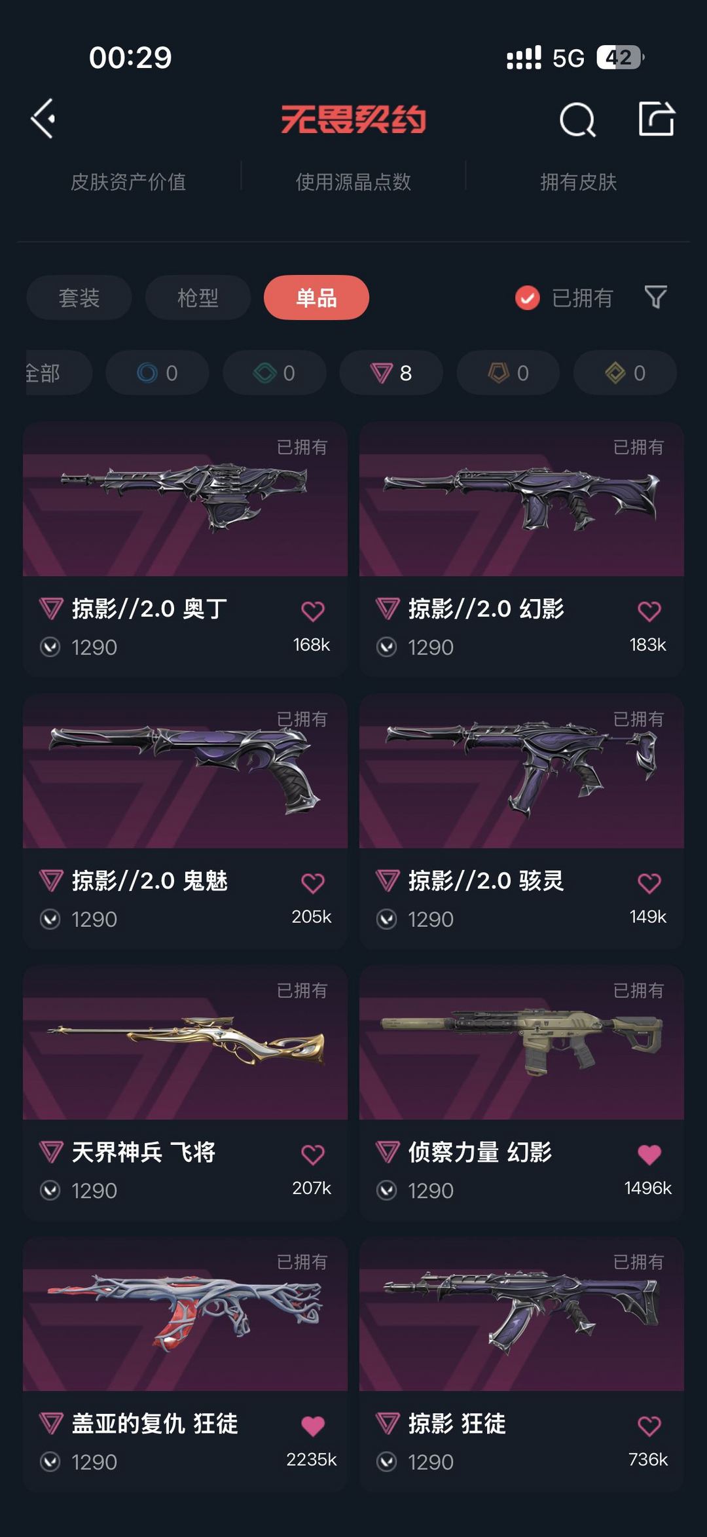Open the filter funnel icon
Image resolution: width=707 pixels, height=1537 pixels.
655,297
